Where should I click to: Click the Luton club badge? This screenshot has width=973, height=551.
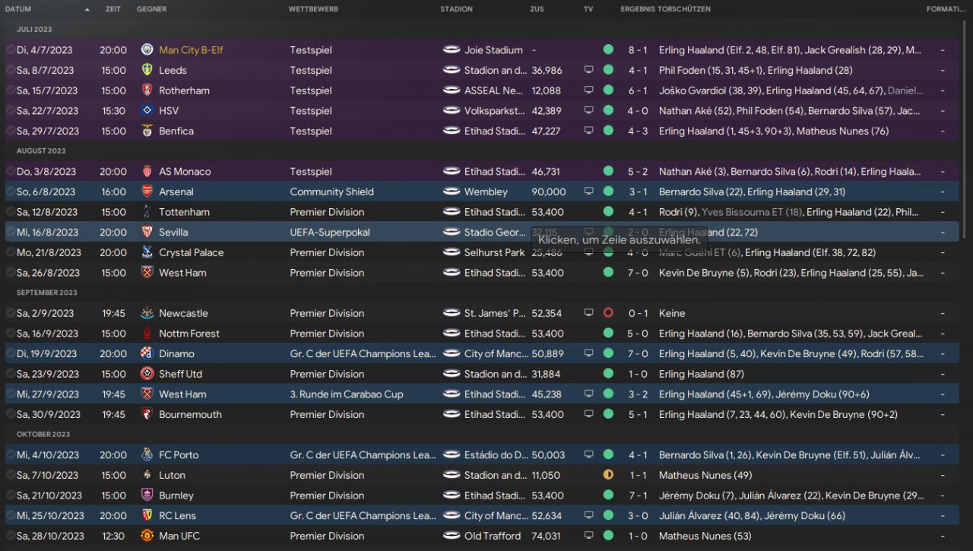pos(147,475)
